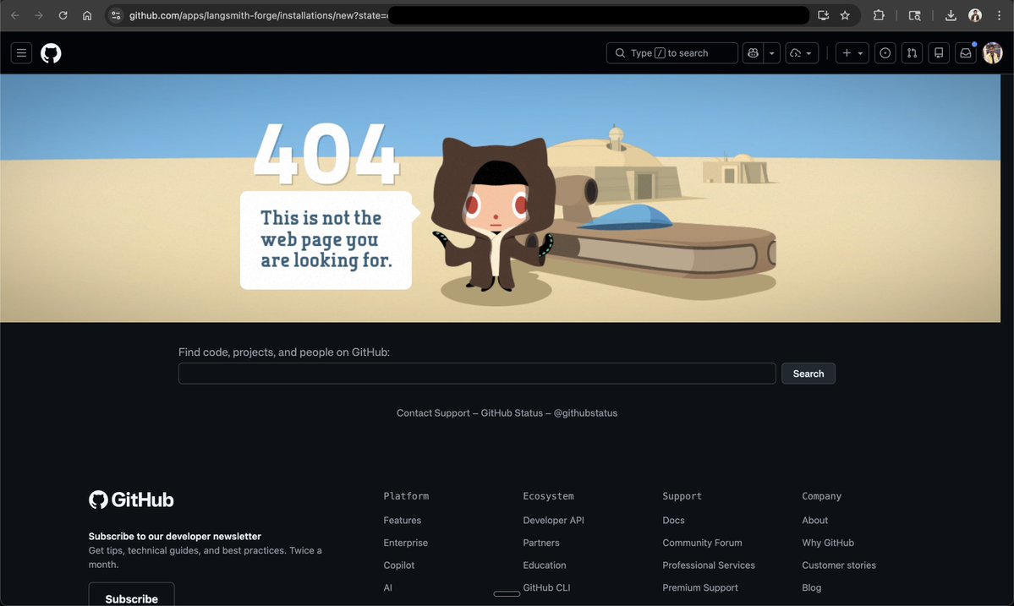Open Features link under Platform
This screenshot has height=606, width=1014.
pyautogui.click(x=403, y=520)
